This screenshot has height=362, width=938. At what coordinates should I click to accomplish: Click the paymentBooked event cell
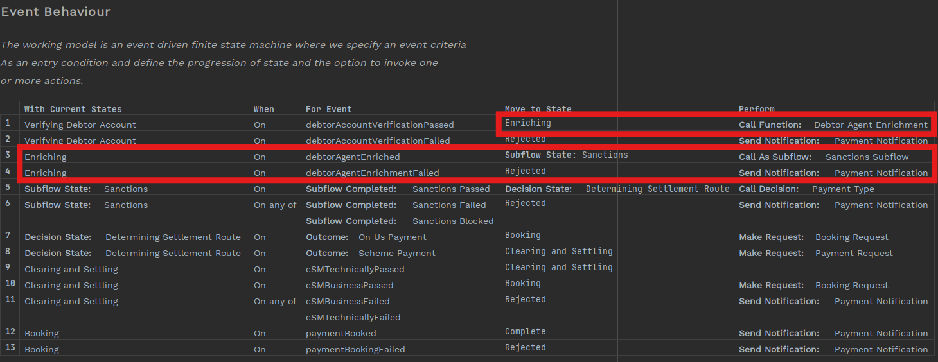point(341,333)
